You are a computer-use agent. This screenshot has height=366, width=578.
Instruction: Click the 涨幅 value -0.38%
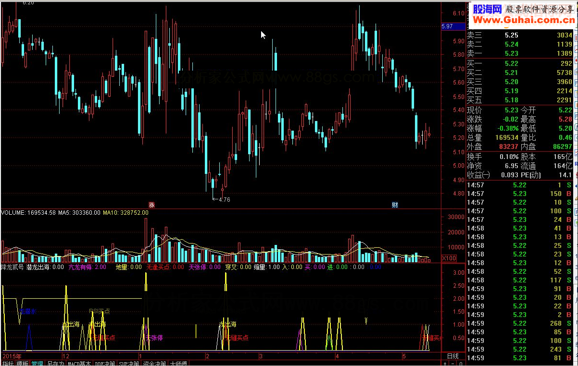click(508, 128)
